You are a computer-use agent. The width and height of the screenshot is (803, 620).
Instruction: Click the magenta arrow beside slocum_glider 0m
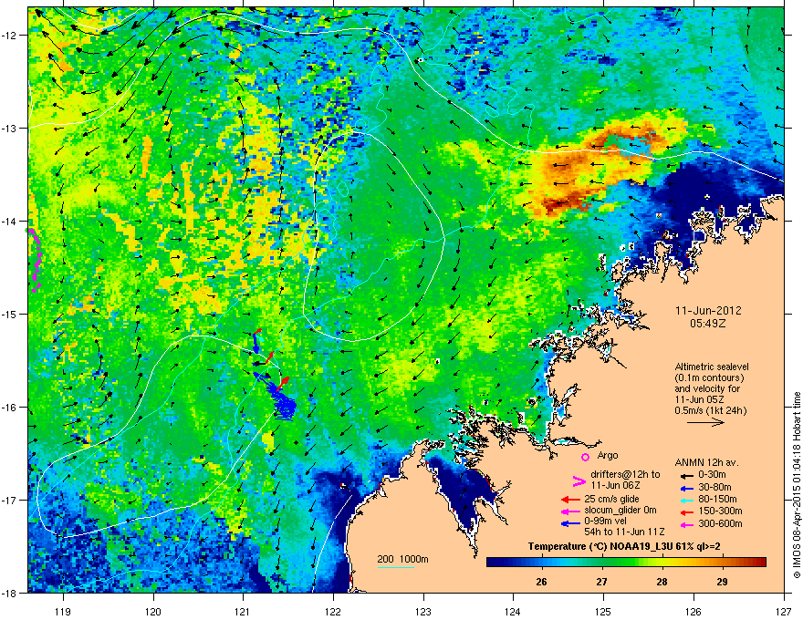pos(570,511)
